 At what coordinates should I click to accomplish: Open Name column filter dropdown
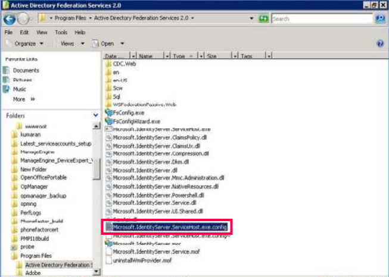coord(167,56)
